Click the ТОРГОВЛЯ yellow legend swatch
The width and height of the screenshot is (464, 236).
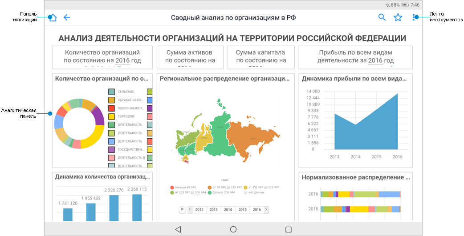coord(111,116)
